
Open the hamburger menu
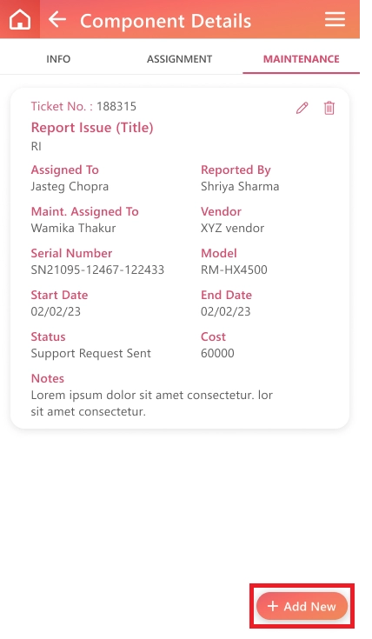(x=335, y=19)
